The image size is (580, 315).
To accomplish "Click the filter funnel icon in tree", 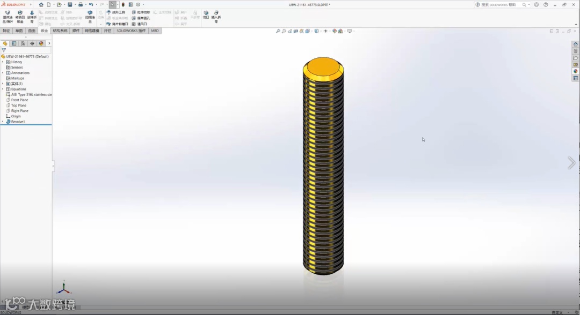I will coord(4,50).
